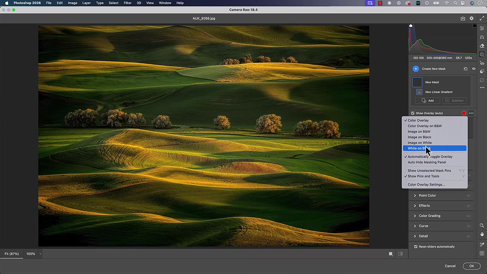487x274 pixels.
Task: Click the Subtract mask button
Action: 455,101
